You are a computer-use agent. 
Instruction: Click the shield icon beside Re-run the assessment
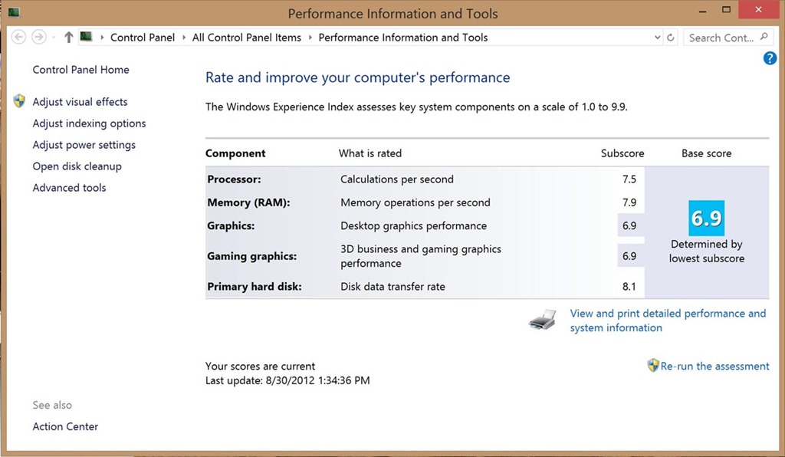click(653, 365)
